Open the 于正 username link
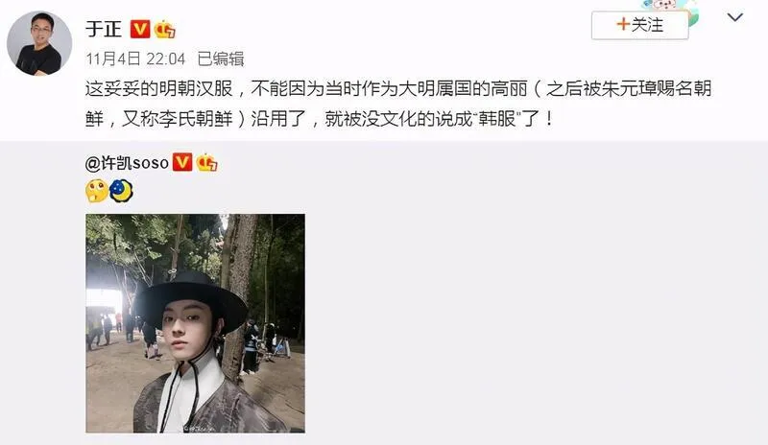 [x=104, y=29]
